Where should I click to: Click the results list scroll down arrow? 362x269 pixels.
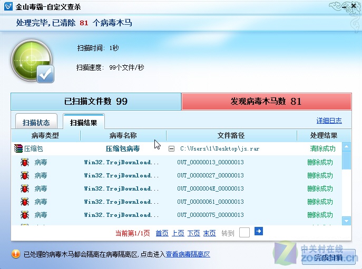pos(346,221)
